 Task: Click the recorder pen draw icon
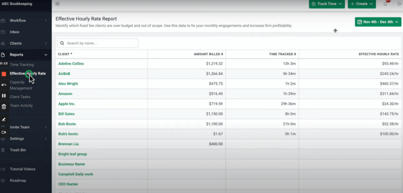[4, 119]
